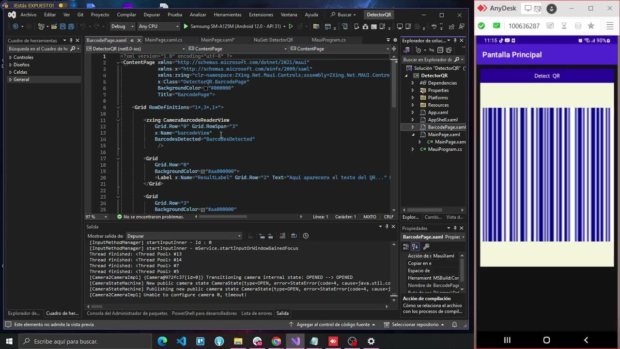
Task: Select MauiProgram.cs in Solution Explorer
Action: [445, 149]
